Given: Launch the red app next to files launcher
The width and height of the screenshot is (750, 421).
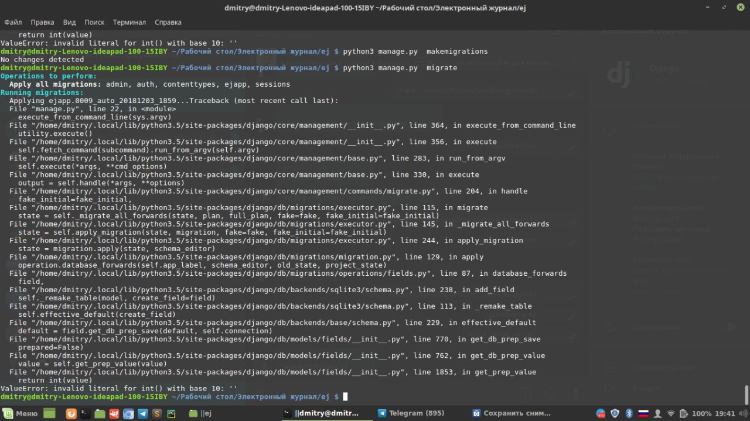Looking at the screenshot, I should [114, 413].
